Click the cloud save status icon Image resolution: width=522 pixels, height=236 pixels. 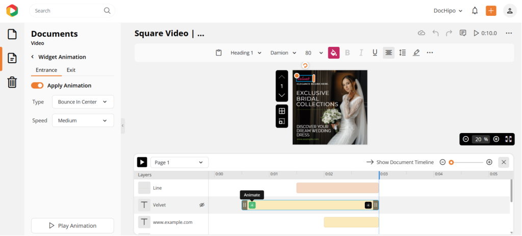[422, 33]
